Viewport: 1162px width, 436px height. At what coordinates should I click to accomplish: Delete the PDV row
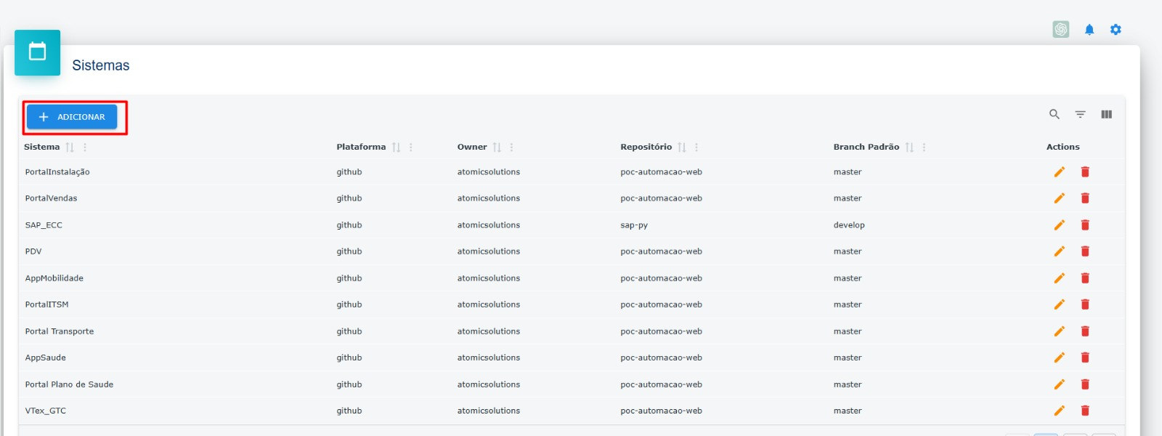(x=1085, y=251)
